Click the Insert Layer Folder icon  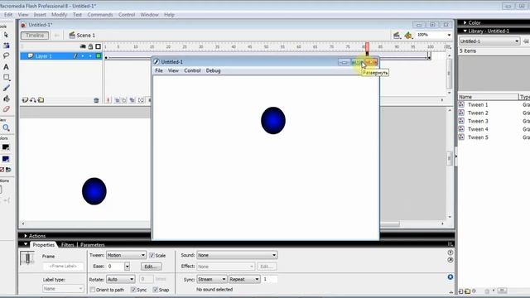tap(41, 100)
